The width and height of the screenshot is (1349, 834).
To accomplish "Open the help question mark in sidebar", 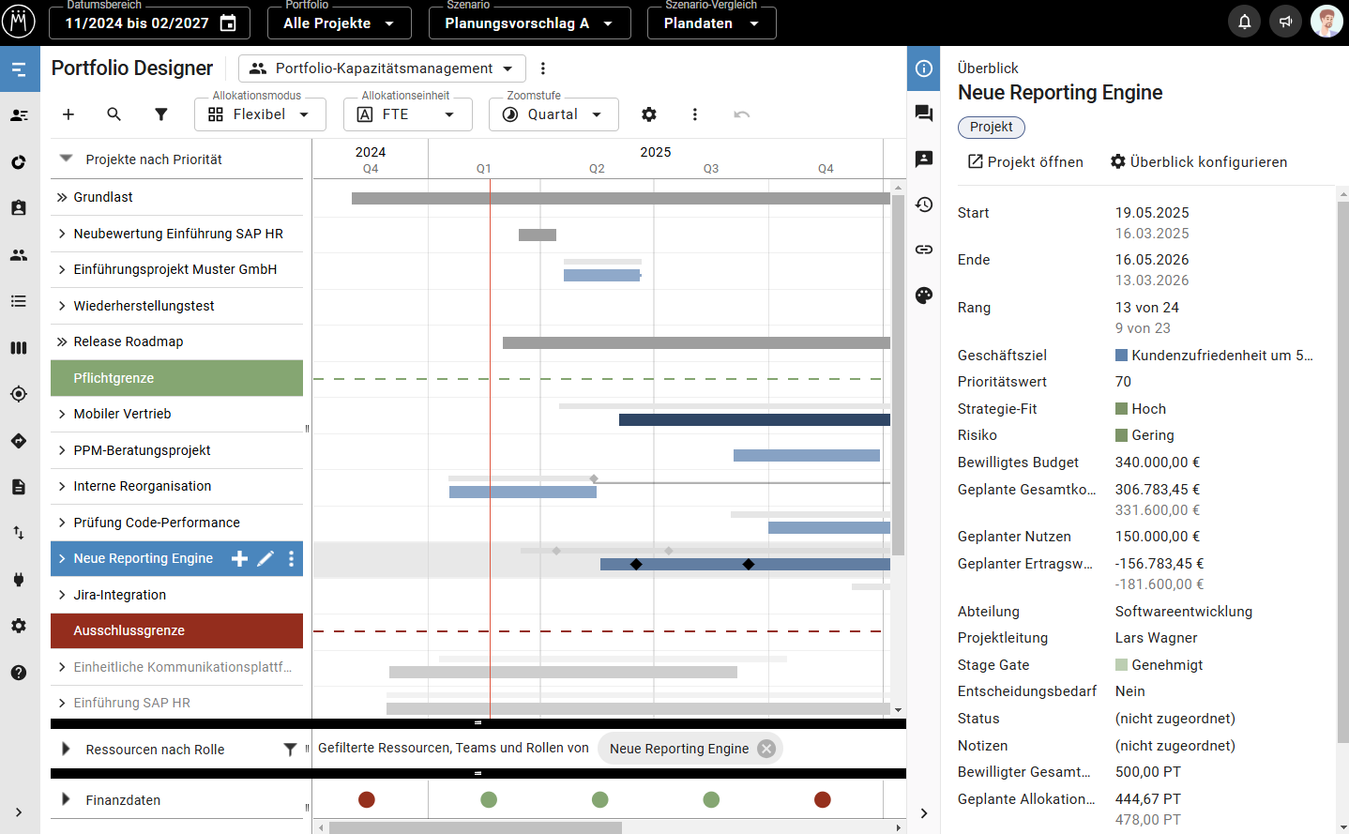I will point(19,673).
